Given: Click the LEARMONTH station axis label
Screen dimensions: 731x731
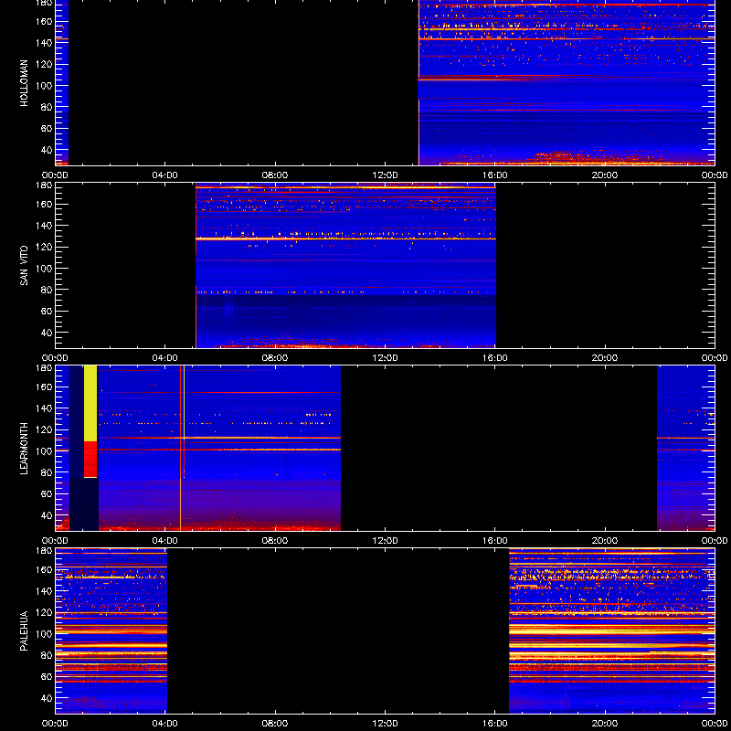Looking at the screenshot, I should coord(24,449).
